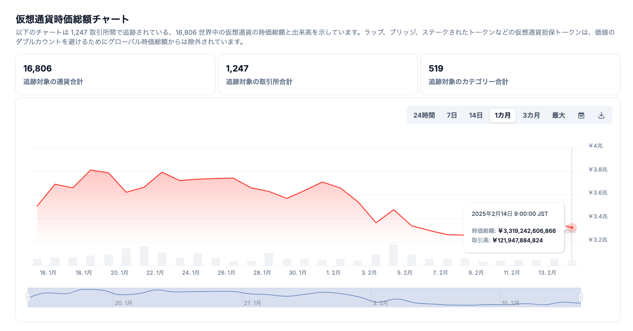
Task: Select the 519 tracked categories card
Action: [520, 74]
